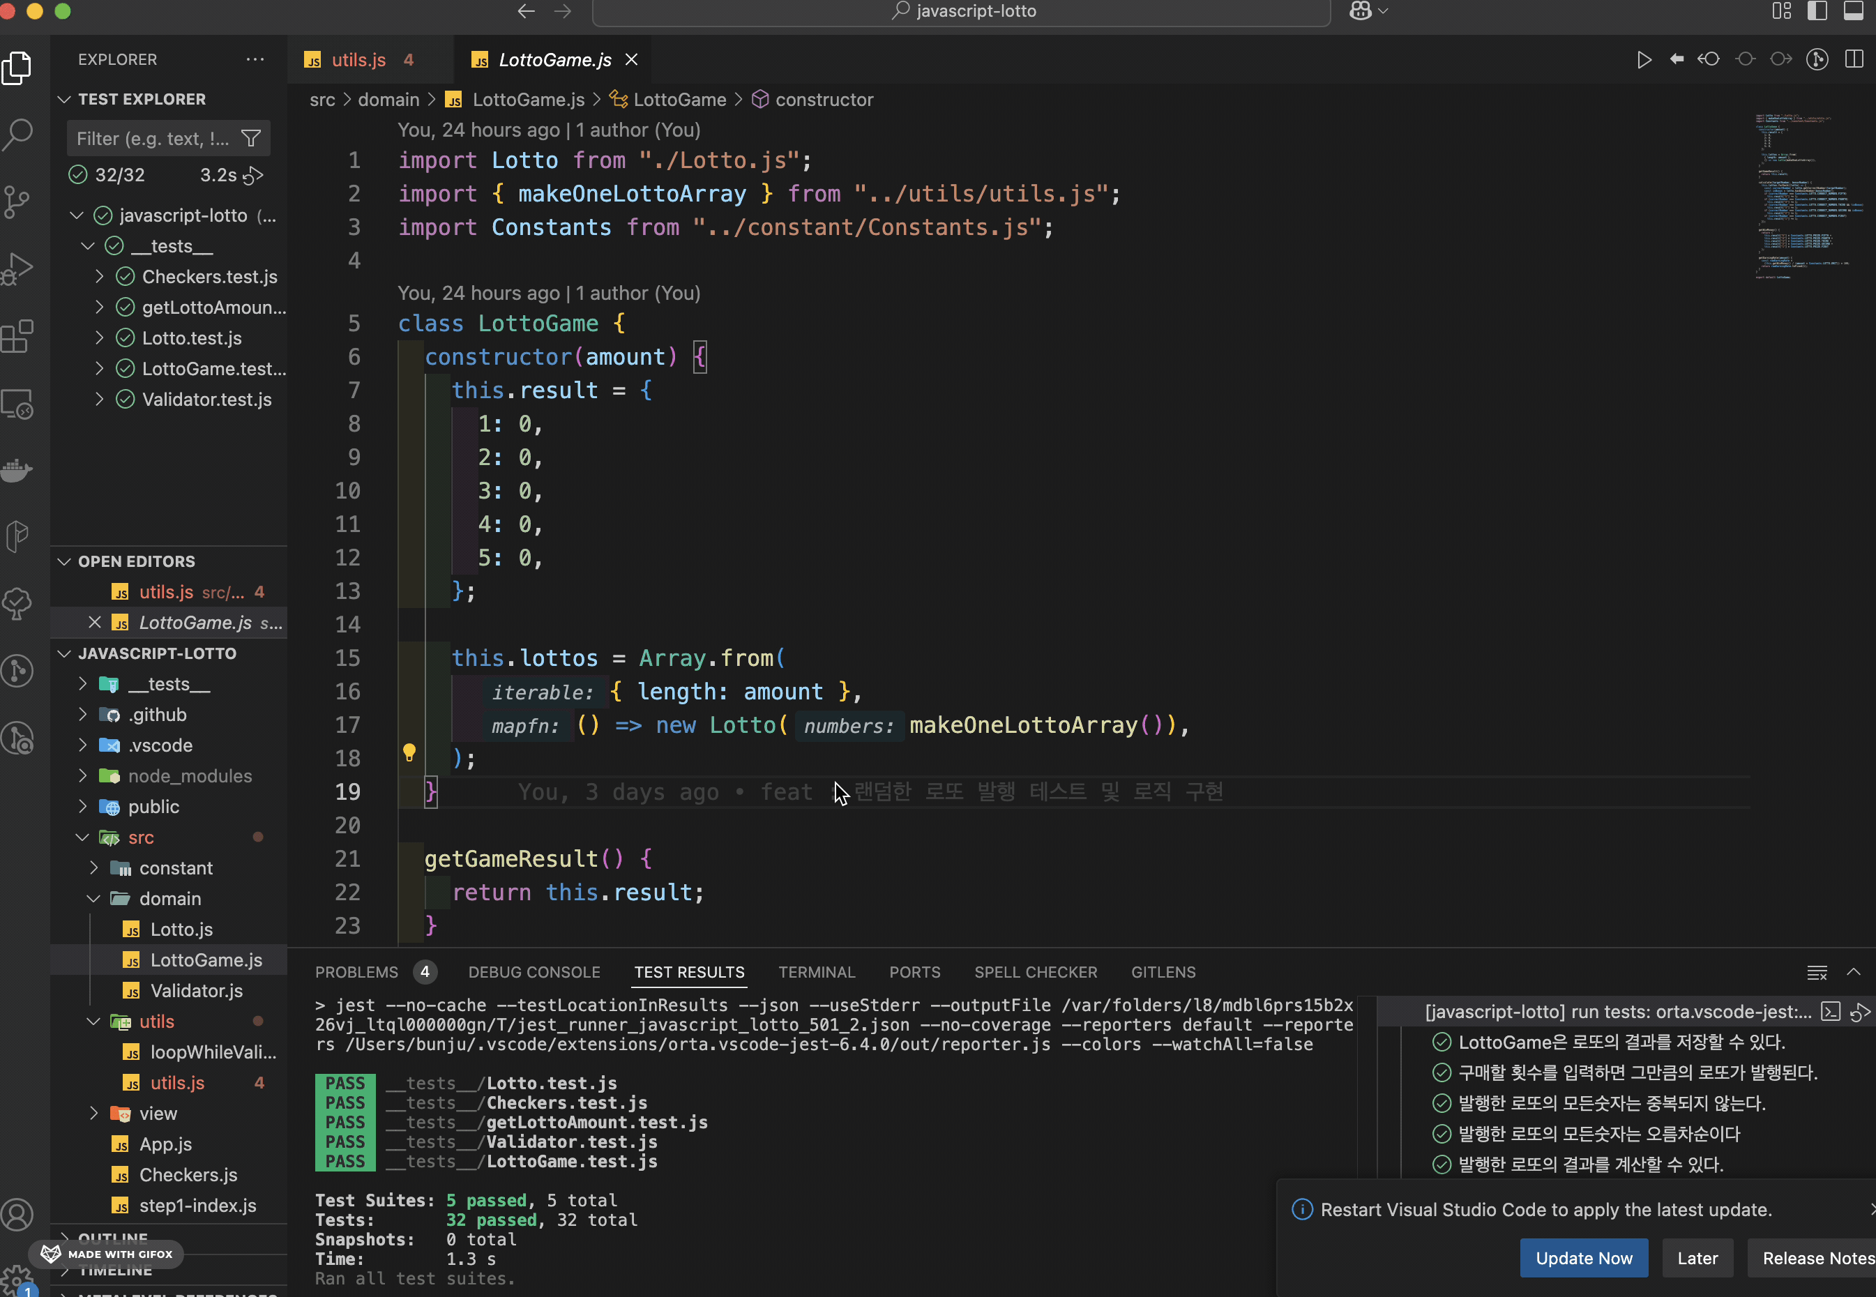Open the PROBLEMS panel tab

coord(356,972)
